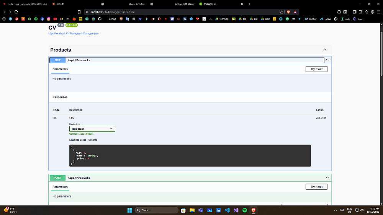Open the SoundCloud bookmark icon

(23, 19)
